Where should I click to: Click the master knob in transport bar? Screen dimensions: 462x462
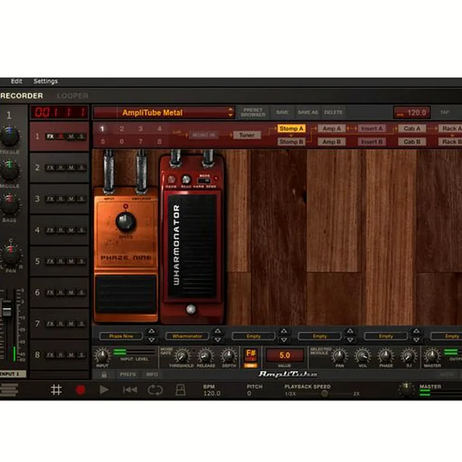407,389
